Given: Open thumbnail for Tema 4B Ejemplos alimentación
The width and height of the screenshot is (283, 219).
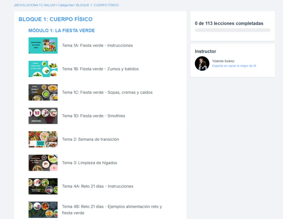Looking at the screenshot, I should pyautogui.click(x=43, y=210).
